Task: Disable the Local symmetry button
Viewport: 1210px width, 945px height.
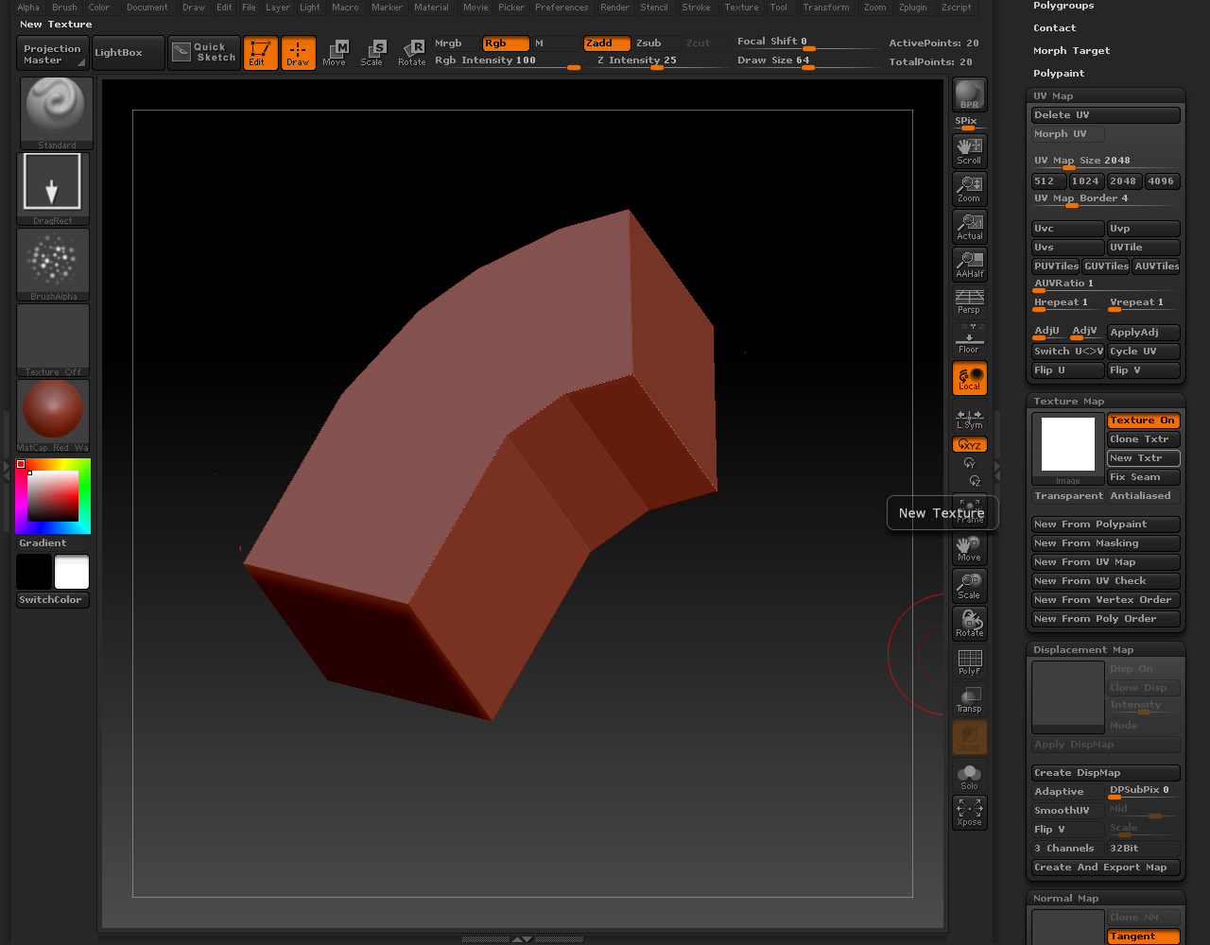Action: tap(969, 378)
